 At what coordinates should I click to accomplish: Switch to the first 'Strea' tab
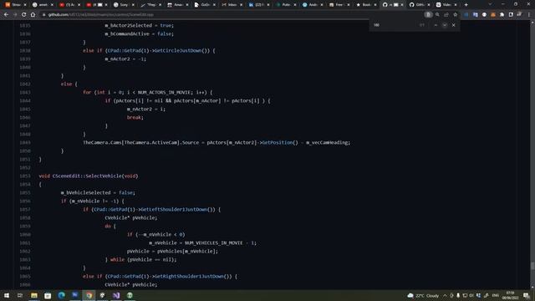pyautogui.click(x=15, y=5)
